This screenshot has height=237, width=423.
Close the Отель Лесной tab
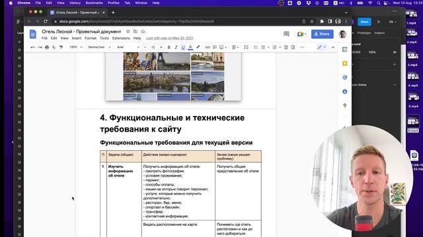104,13
